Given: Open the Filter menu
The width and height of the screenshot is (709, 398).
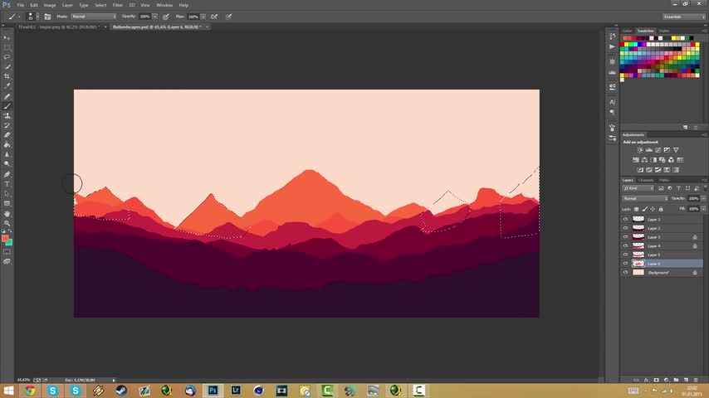Looking at the screenshot, I should (118, 5).
